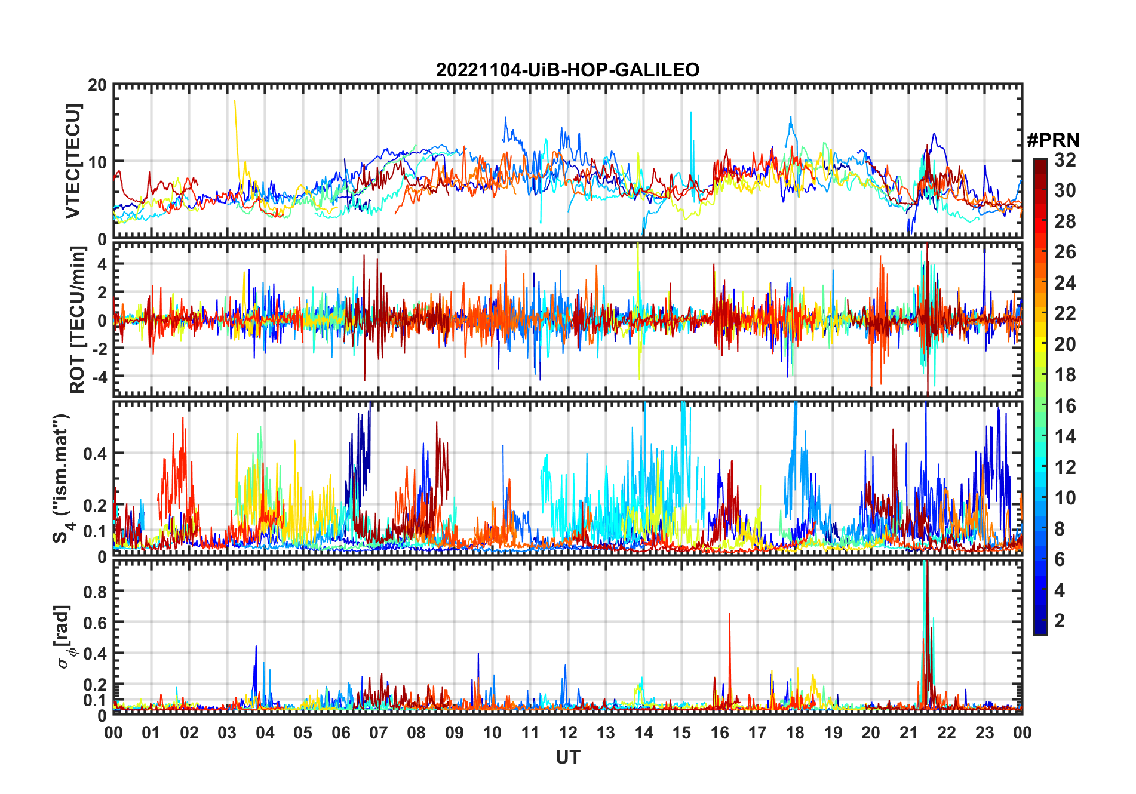Click PRN colorbar tick label 26
Screen dimensions: 1136x794
[x=1066, y=252]
